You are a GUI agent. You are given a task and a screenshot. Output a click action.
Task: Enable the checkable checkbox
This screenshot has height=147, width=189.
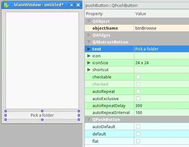click(138, 77)
